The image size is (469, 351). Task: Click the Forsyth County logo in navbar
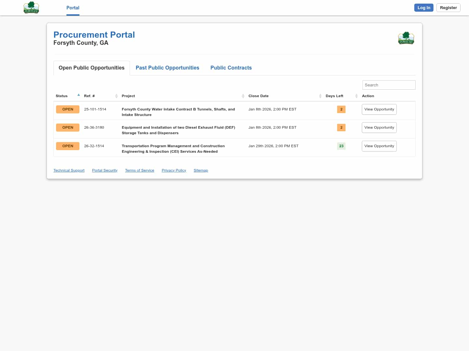(x=31, y=7)
